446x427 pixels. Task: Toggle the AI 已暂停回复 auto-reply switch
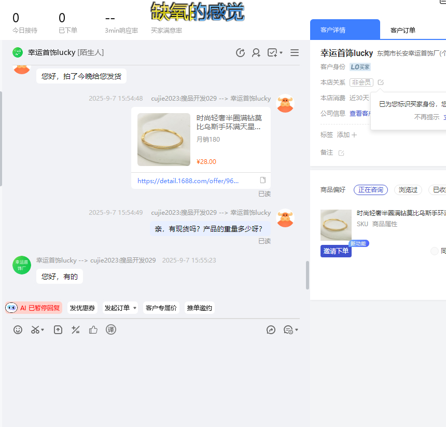34,308
